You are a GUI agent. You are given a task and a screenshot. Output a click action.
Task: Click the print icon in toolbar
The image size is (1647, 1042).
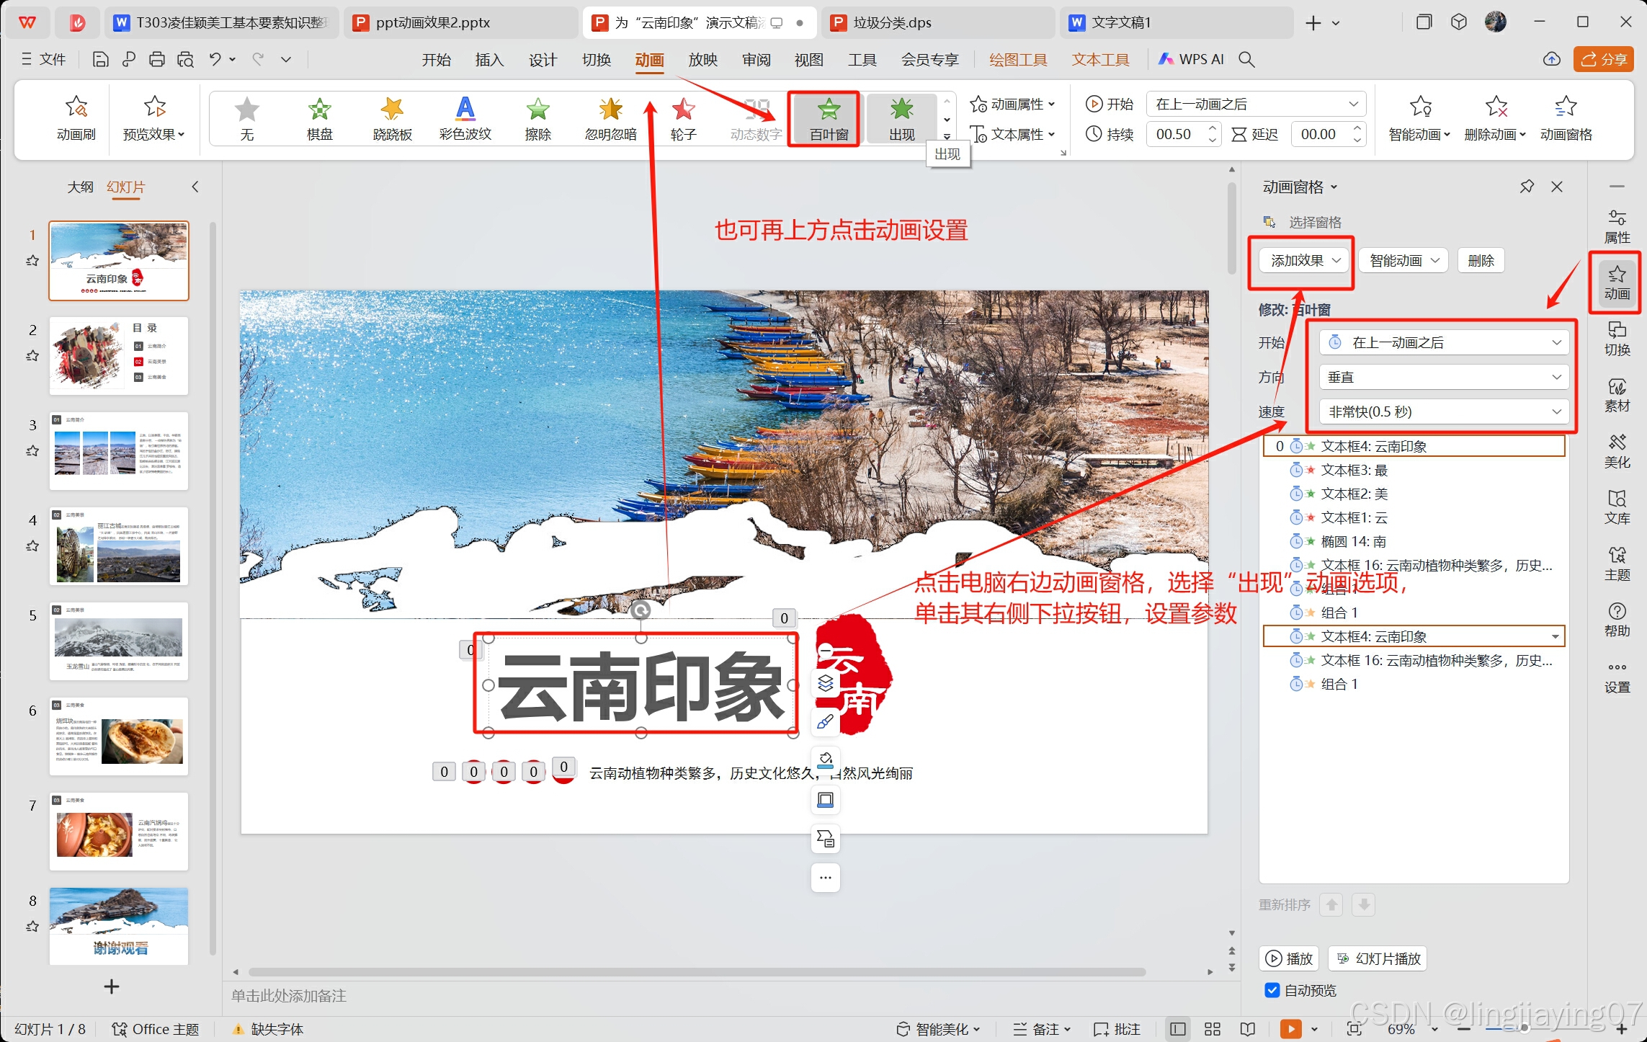[157, 60]
